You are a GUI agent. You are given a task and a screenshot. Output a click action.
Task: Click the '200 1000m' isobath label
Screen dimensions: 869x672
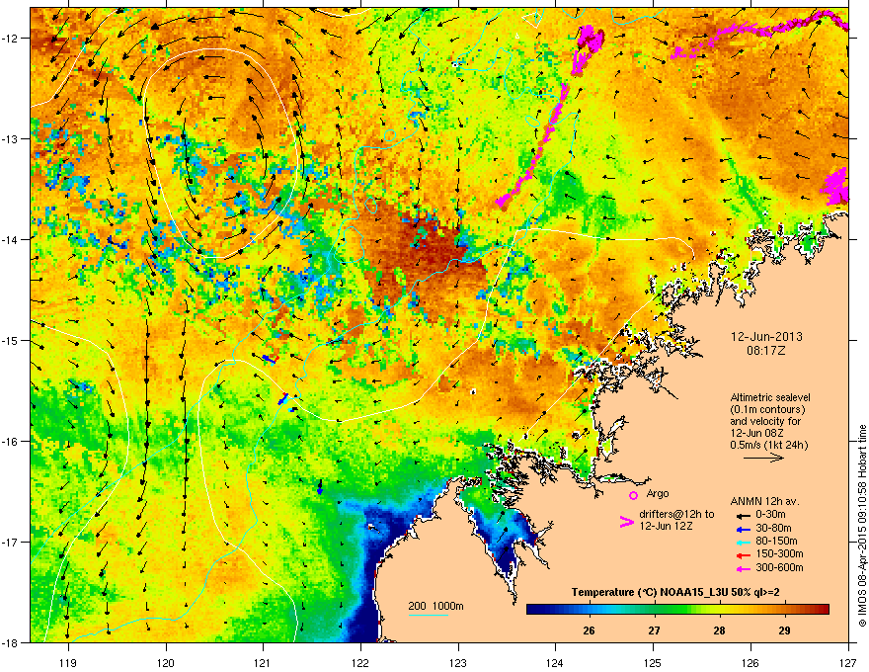point(435,607)
